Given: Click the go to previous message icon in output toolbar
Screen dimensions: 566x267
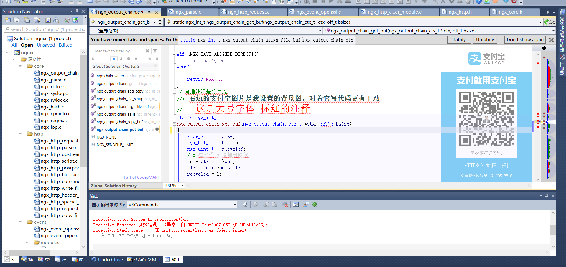Looking at the screenshot, I should (x=266, y=205).
